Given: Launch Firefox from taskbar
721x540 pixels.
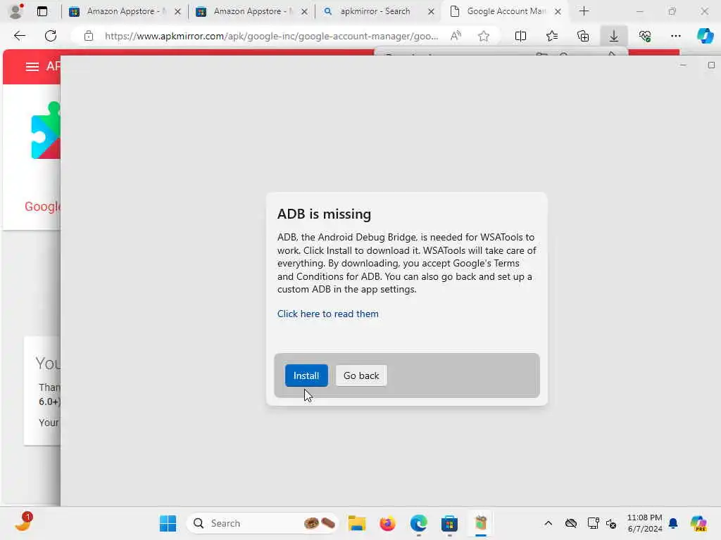Looking at the screenshot, I should [x=388, y=523].
